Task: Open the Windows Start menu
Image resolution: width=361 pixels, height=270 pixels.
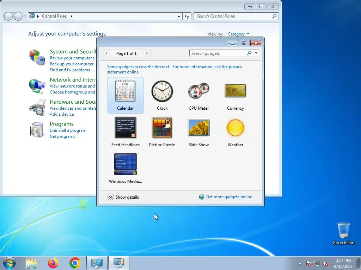Action: [10, 263]
